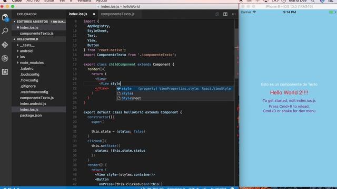The image size is (337, 189).
Task: Click the Esto es un componente text in simulator
Action: click(x=289, y=85)
